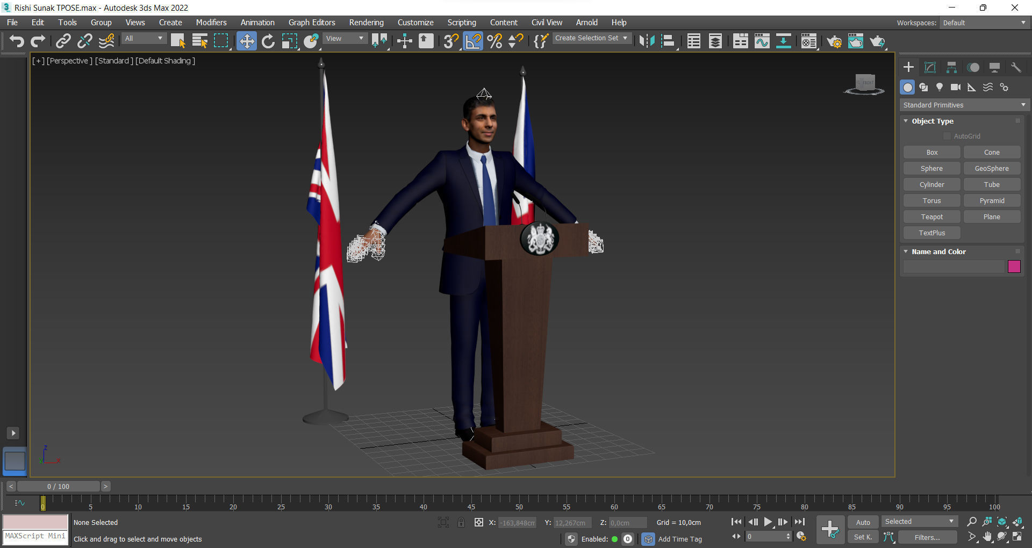This screenshot has width=1032, height=548.
Task: Activate Bind to Space Warp tool
Action: pos(106,41)
